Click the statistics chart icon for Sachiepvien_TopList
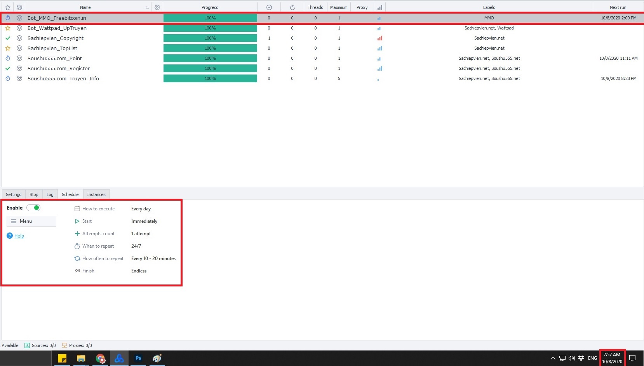The image size is (644, 366). (x=380, y=48)
